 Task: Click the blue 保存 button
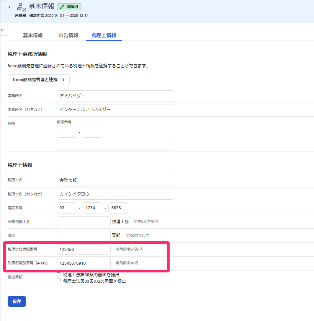tap(17, 301)
